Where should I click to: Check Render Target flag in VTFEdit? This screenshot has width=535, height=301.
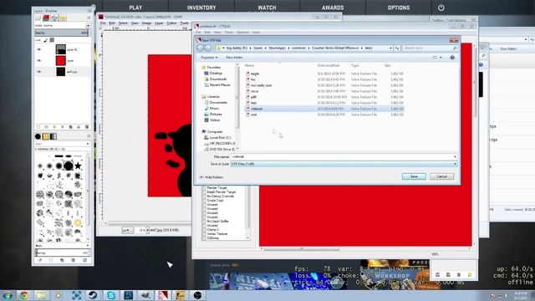204,187
